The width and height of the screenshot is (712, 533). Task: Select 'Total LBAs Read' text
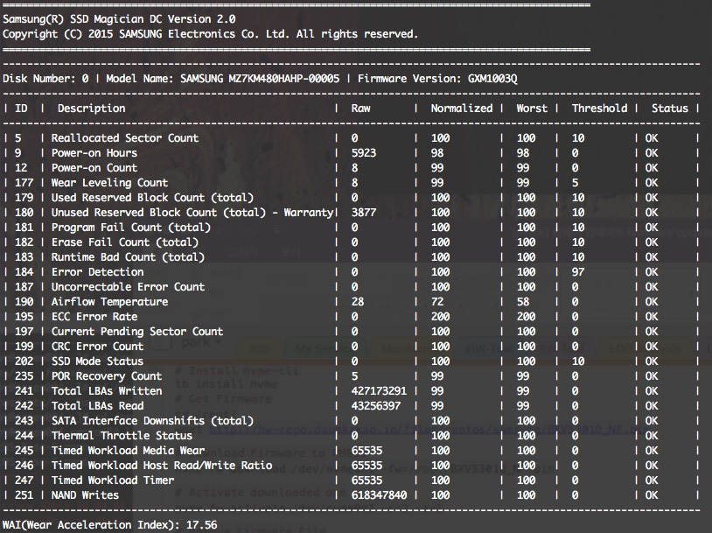pyautogui.click(x=97, y=406)
